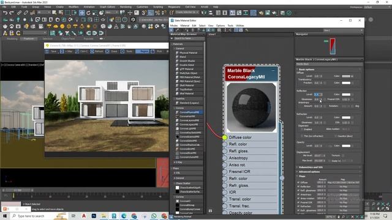Screen dimensions: 392x220
Task: Open Modes menu in Slate Material Editor
Action: (x=174, y=26)
